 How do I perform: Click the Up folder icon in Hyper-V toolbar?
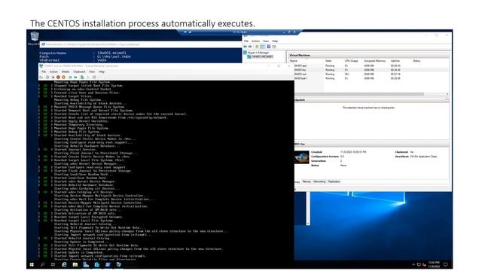[257, 47]
